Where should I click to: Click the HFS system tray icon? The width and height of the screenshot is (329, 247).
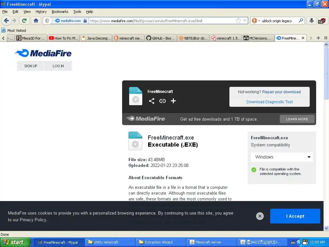tap(305, 242)
